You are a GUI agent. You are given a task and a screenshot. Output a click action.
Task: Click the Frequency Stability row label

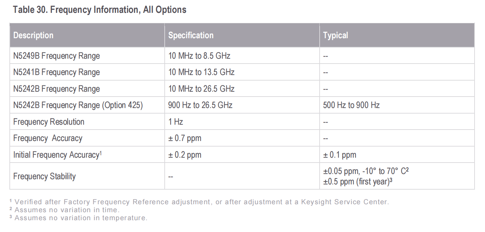pyautogui.click(x=44, y=176)
